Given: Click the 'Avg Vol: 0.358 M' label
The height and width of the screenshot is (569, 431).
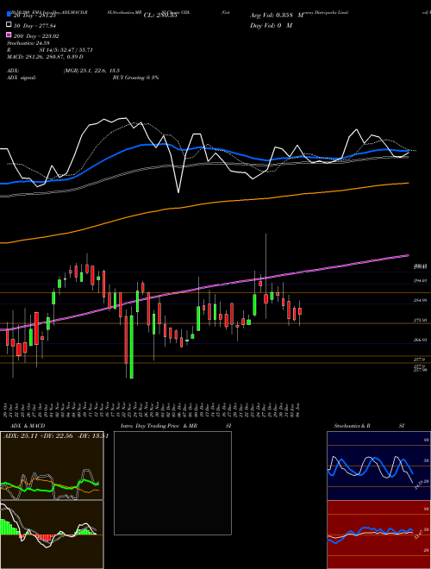Looking at the screenshot, I should pyautogui.click(x=277, y=16).
